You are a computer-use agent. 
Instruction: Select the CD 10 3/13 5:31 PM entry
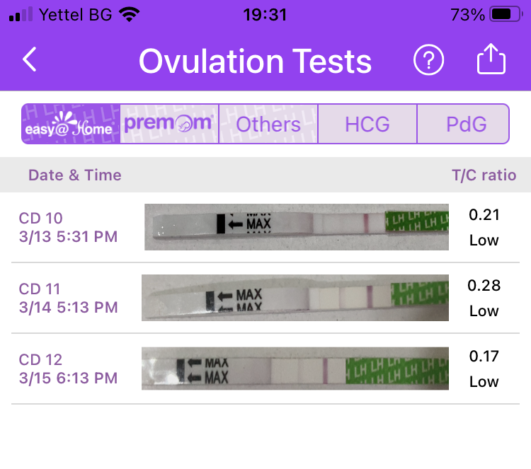point(68,227)
